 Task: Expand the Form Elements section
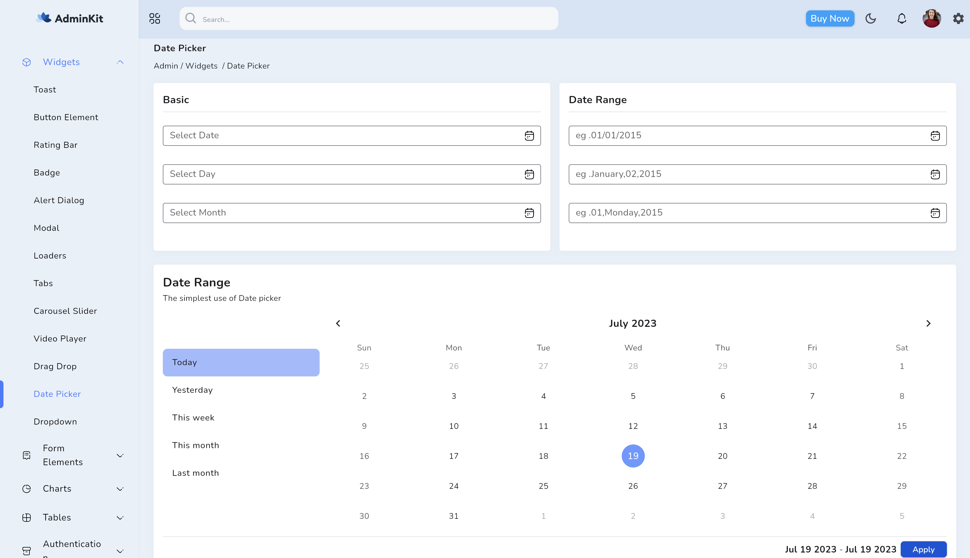pos(120,455)
